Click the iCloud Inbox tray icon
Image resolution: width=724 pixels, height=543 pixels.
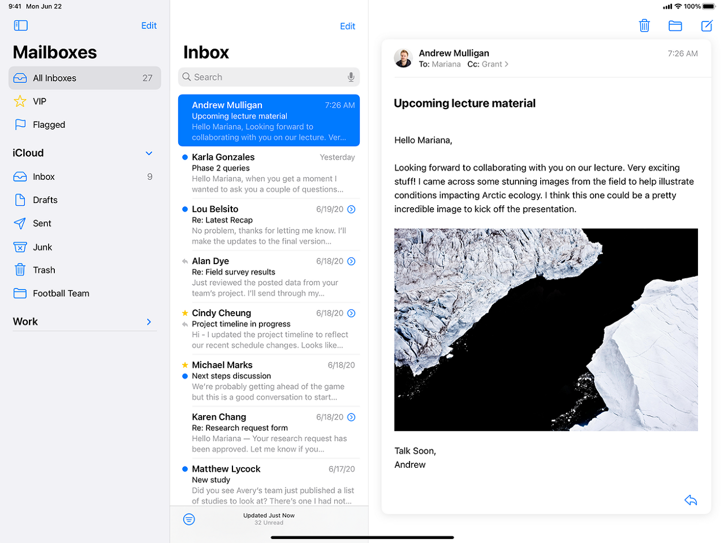(20, 176)
